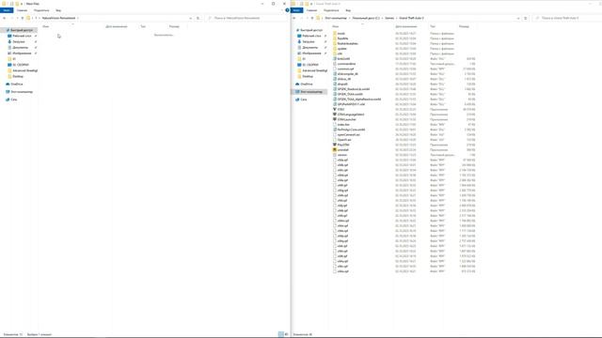Select the Readme folder name
This screenshot has height=338, width=602.
[x=342, y=38]
